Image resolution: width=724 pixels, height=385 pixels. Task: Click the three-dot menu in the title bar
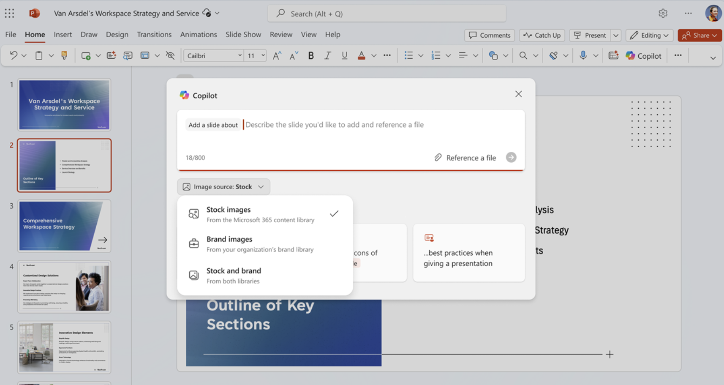[x=688, y=13]
